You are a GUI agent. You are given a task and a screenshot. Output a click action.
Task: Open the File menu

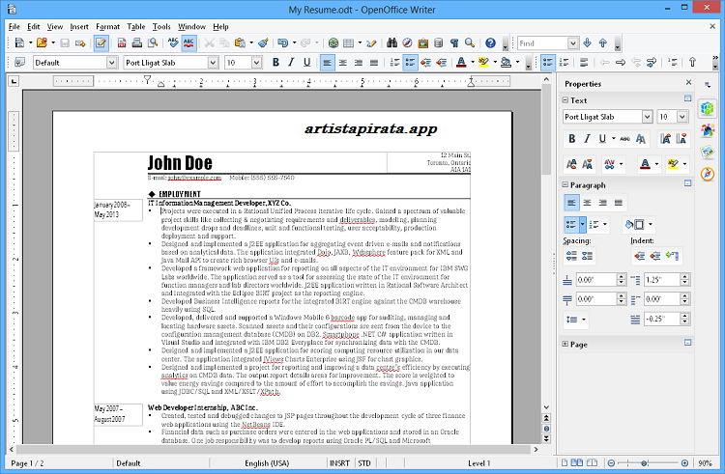coord(14,26)
